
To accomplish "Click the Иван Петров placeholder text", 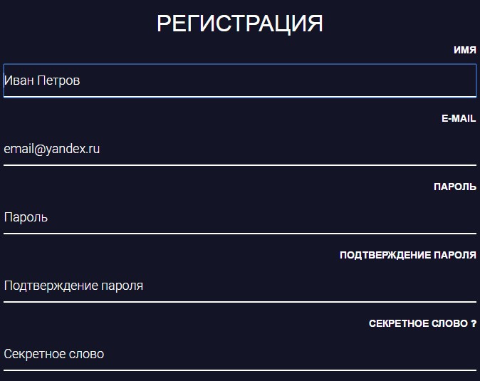I will (42, 80).
